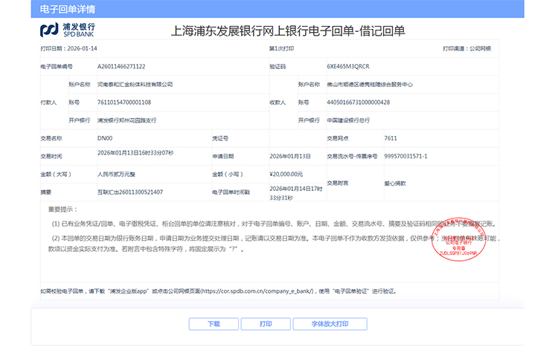This screenshot has width=558, height=350.
Task: Click the 字体放大打印 enlarged-font print button
Action: (x=321, y=324)
